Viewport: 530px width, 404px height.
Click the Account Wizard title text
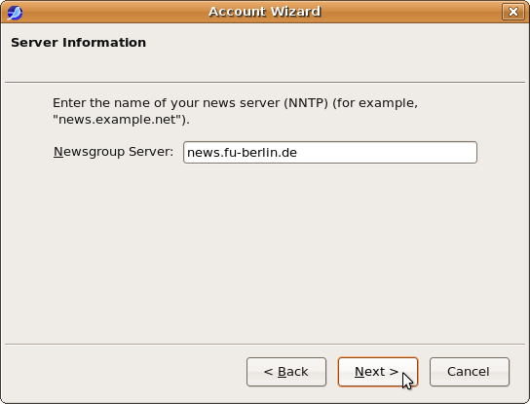click(264, 12)
